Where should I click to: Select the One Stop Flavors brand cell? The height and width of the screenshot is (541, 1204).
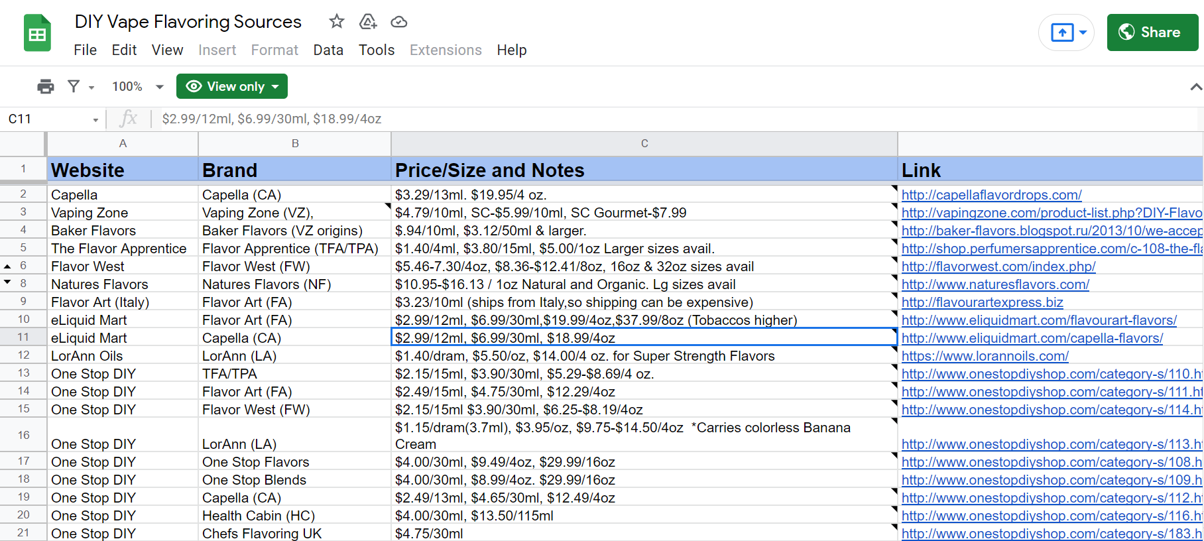(x=295, y=462)
